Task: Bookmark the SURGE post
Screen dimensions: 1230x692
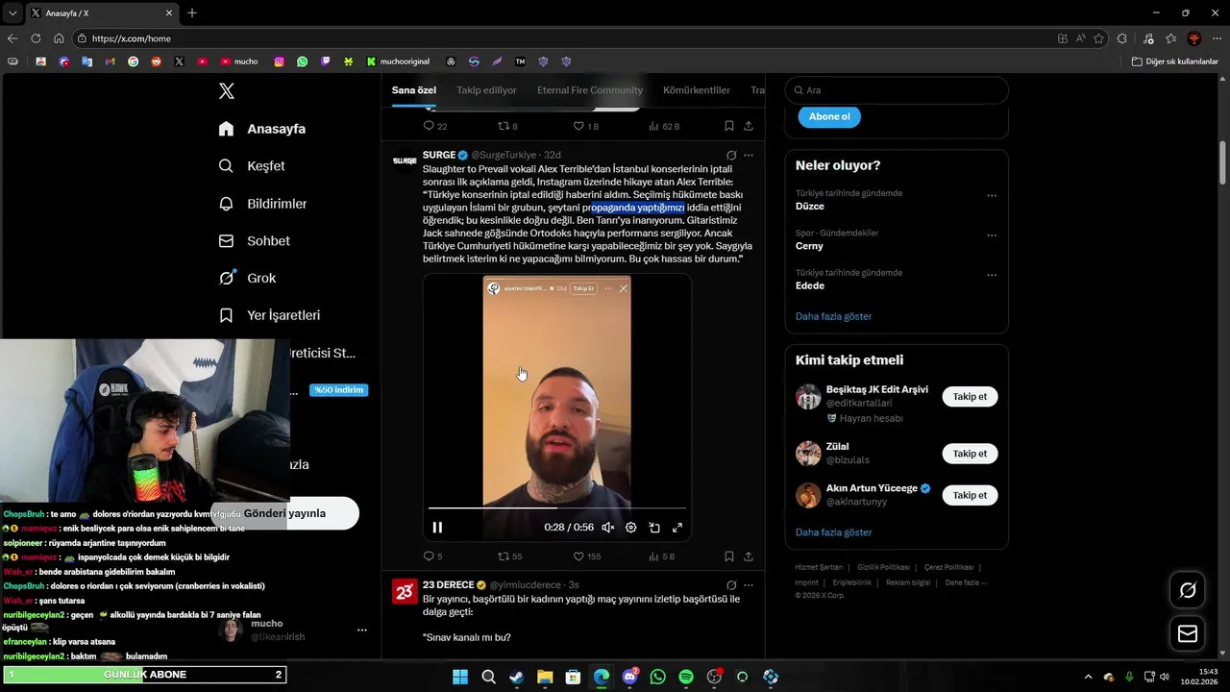Action: click(x=729, y=556)
